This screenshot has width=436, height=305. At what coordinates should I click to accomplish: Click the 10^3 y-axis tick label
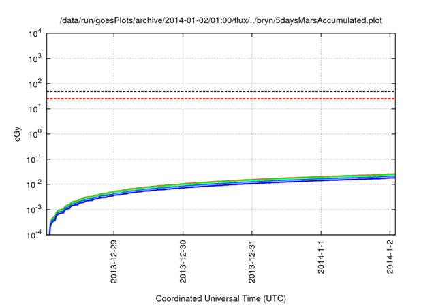[35, 59]
